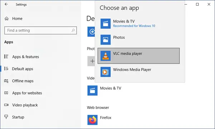Viewport: 215px width, 129px height.
Task: Click the Video playback camera icon
Action: pos(6,105)
